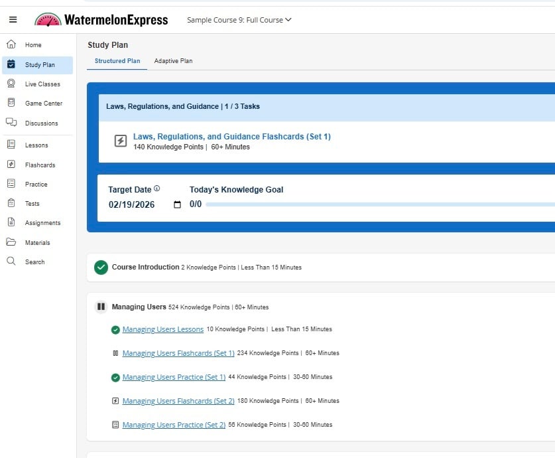Click the Target Date info icon
The width and height of the screenshot is (555, 458).
157,189
